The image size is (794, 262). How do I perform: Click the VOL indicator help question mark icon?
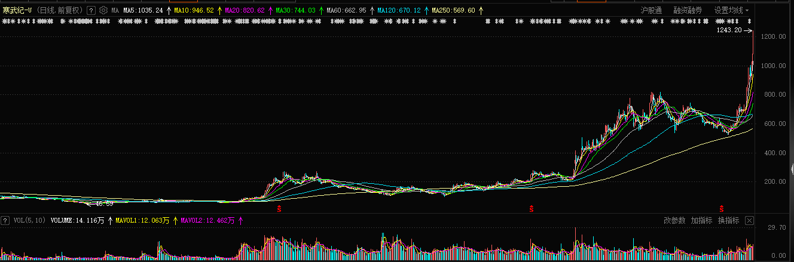[x=5, y=220]
